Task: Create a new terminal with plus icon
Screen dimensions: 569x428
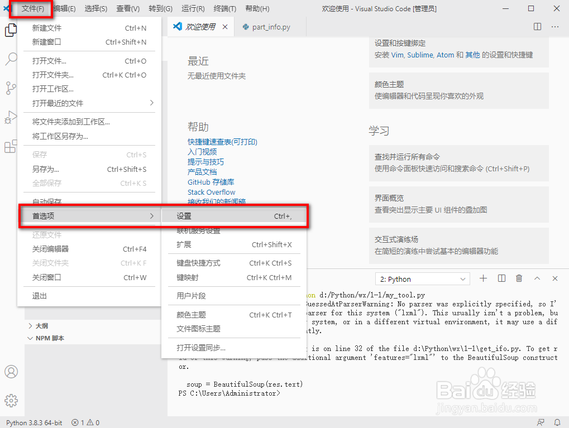Action: (483, 278)
